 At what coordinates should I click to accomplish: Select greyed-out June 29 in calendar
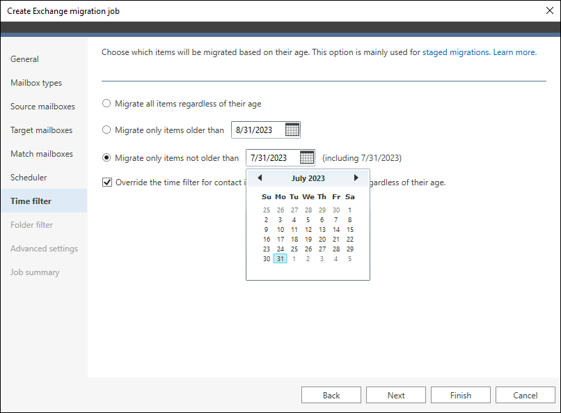tap(322, 210)
